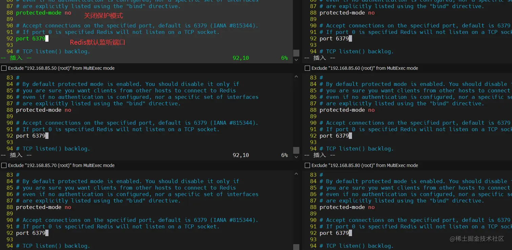The width and height of the screenshot is (512, 250).
Task: Click line 84 comment in the 192.168.85.50 terminal
Action: pyautogui.click(x=128, y=84)
